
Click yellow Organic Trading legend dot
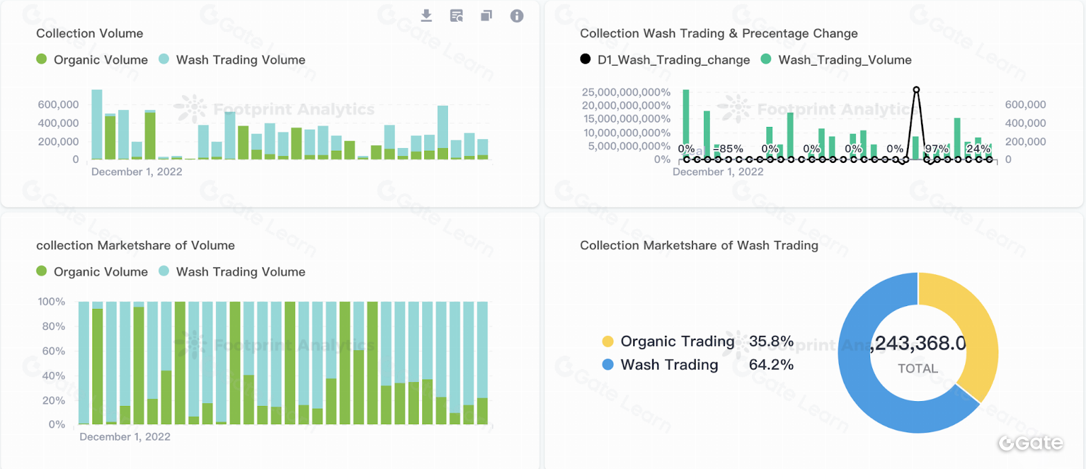click(x=607, y=341)
